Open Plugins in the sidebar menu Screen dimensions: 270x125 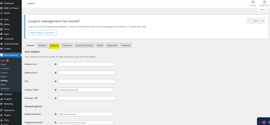[x=7, y=115]
